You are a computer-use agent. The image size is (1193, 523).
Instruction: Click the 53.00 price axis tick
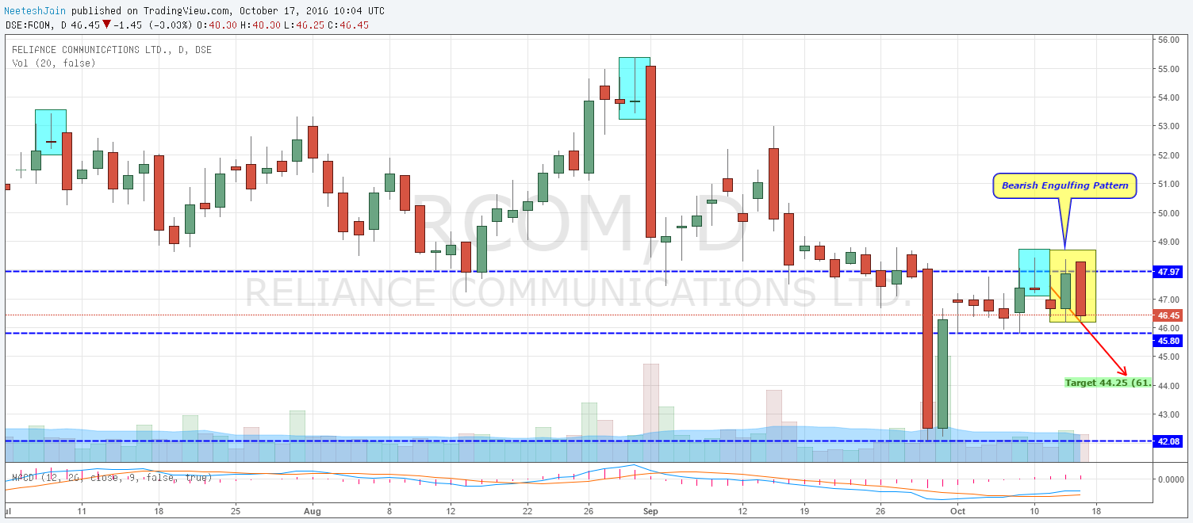pos(1169,126)
